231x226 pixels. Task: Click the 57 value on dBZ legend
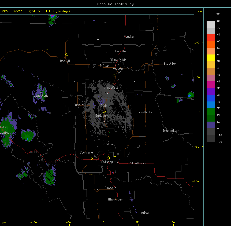tap(219, 48)
